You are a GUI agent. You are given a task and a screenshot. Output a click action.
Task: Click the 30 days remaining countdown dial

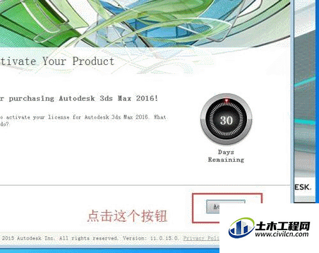coord(226,119)
